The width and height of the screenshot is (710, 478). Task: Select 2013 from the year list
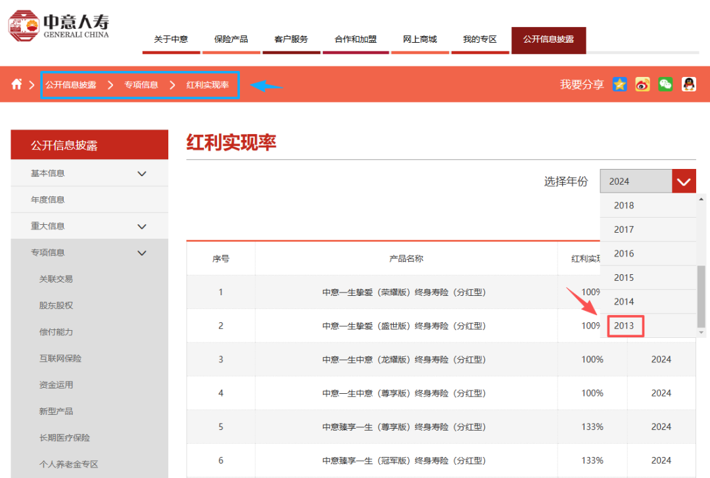click(x=624, y=325)
